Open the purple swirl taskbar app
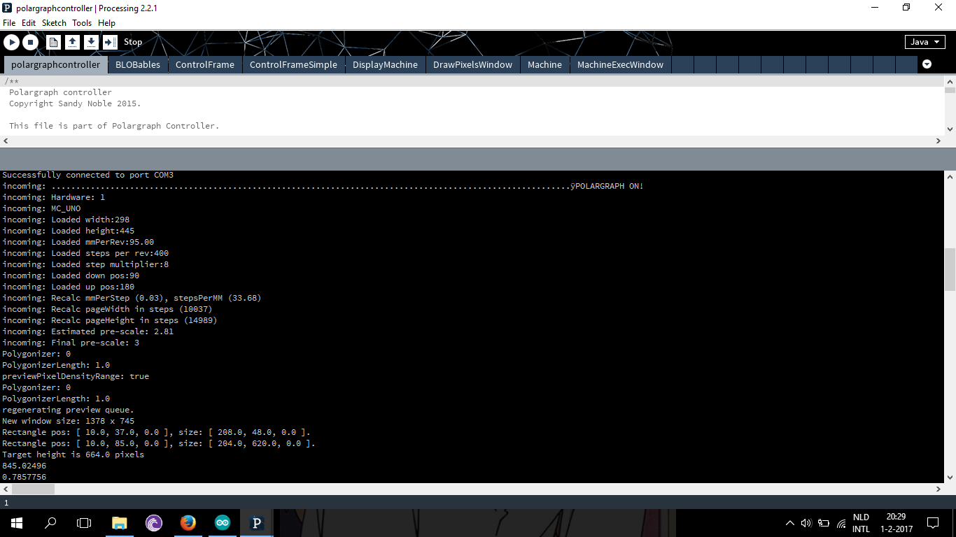The height and width of the screenshot is (537, 956). pos(154,523)
